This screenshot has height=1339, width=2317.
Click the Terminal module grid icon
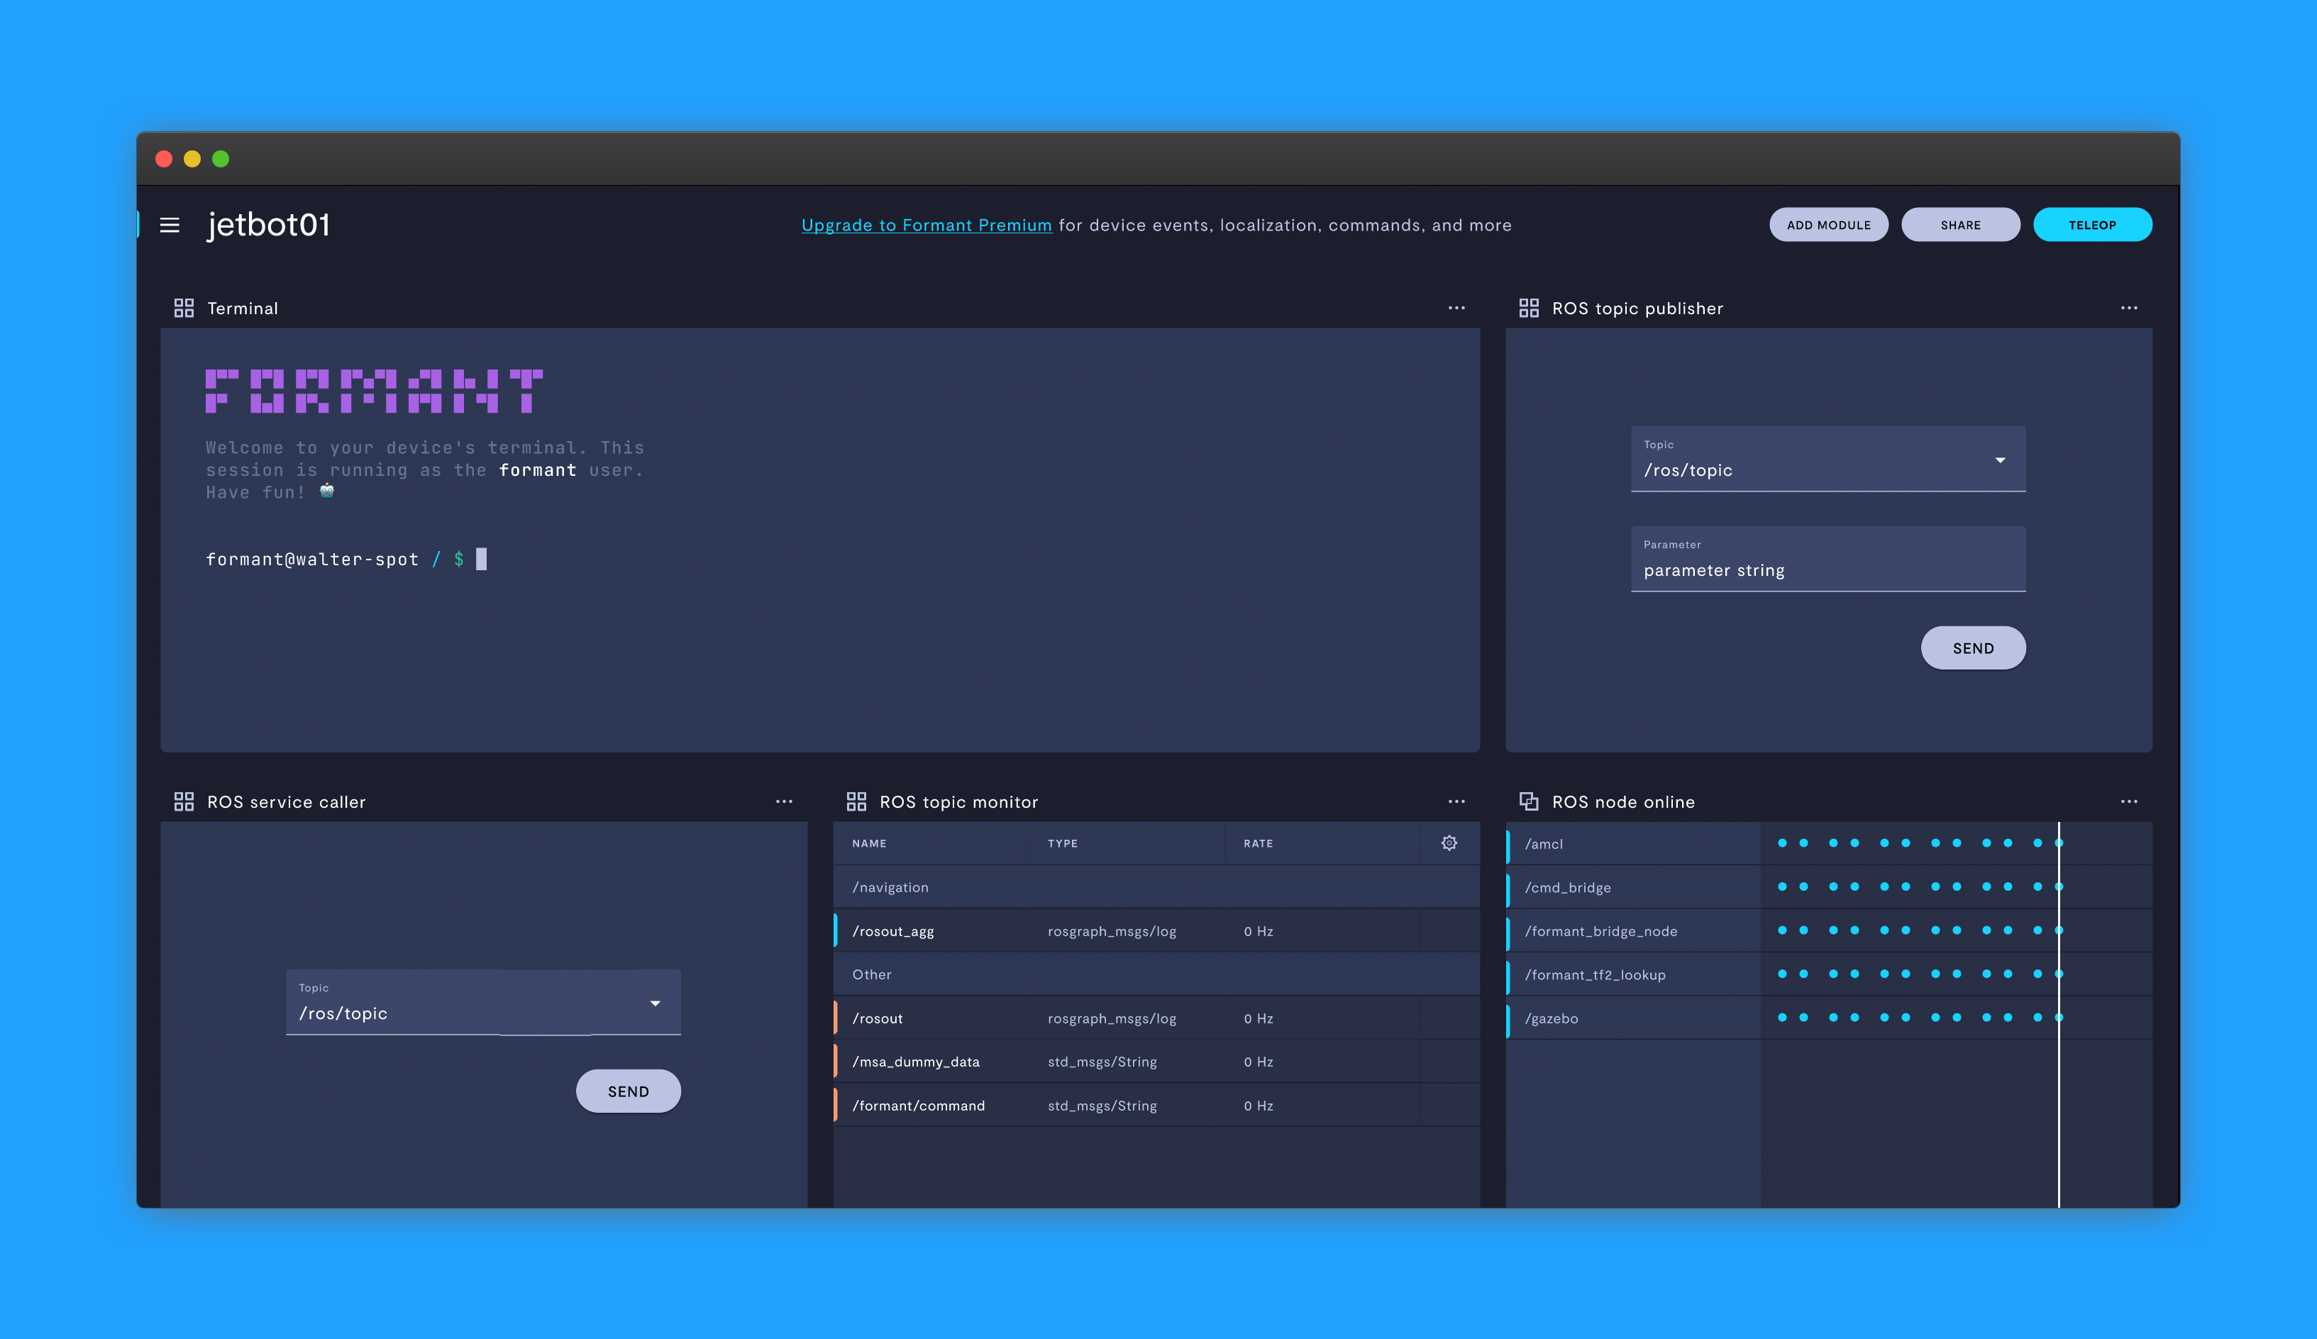184,308
